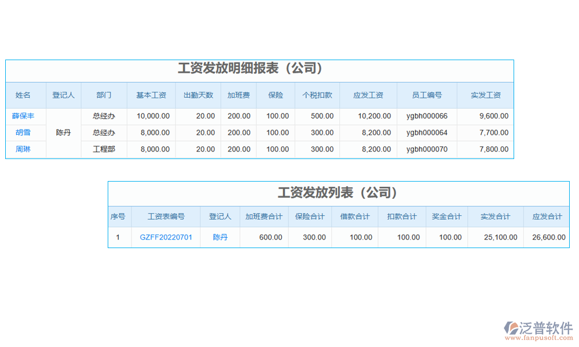Click the 基本工资 column header
579x347 pixels.
pyautogui.click(x=151, y=95)
